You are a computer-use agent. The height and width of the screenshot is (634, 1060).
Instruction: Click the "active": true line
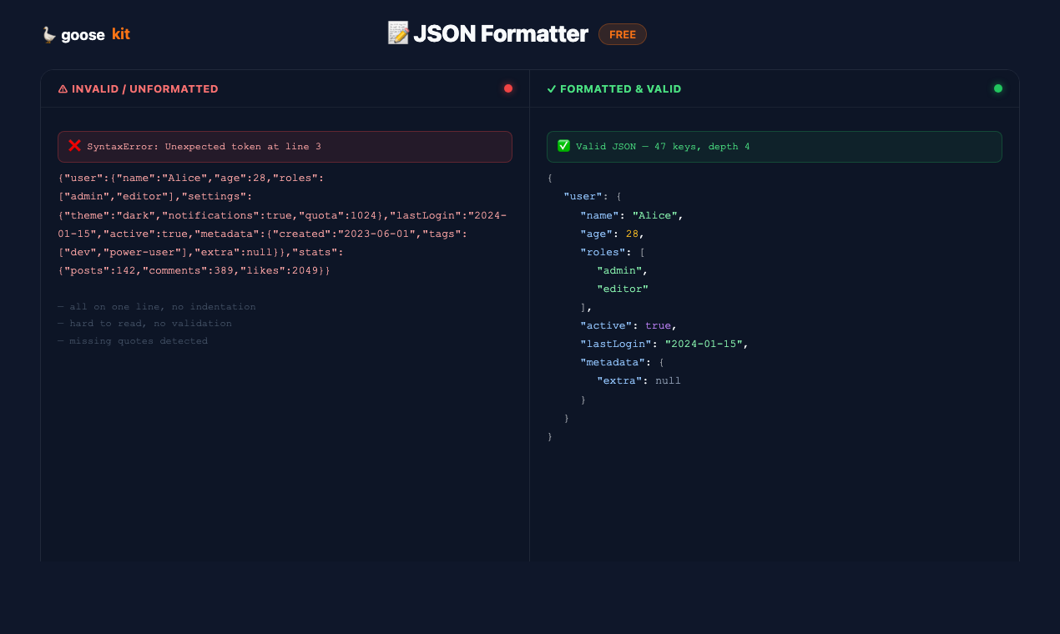click(628, 325)
